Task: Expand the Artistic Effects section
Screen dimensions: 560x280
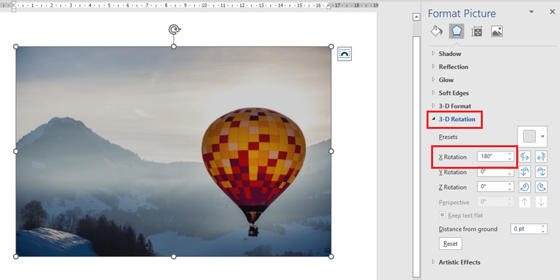Action: (456, 262)
